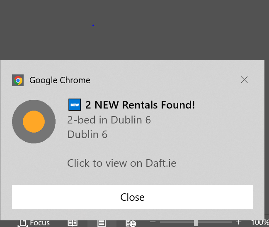The image size is (269, 227).
Task: Click the zoom slider handle in Word
Action: click(x=196, y=223)
